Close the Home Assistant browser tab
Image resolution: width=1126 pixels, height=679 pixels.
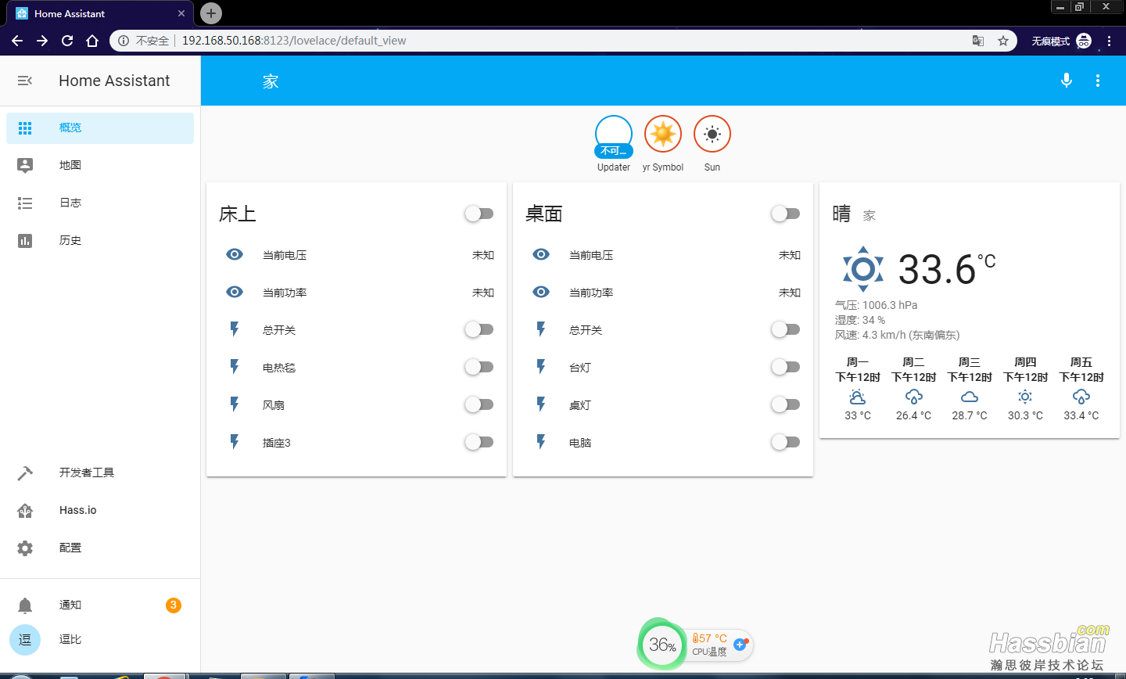click(181, 13)
